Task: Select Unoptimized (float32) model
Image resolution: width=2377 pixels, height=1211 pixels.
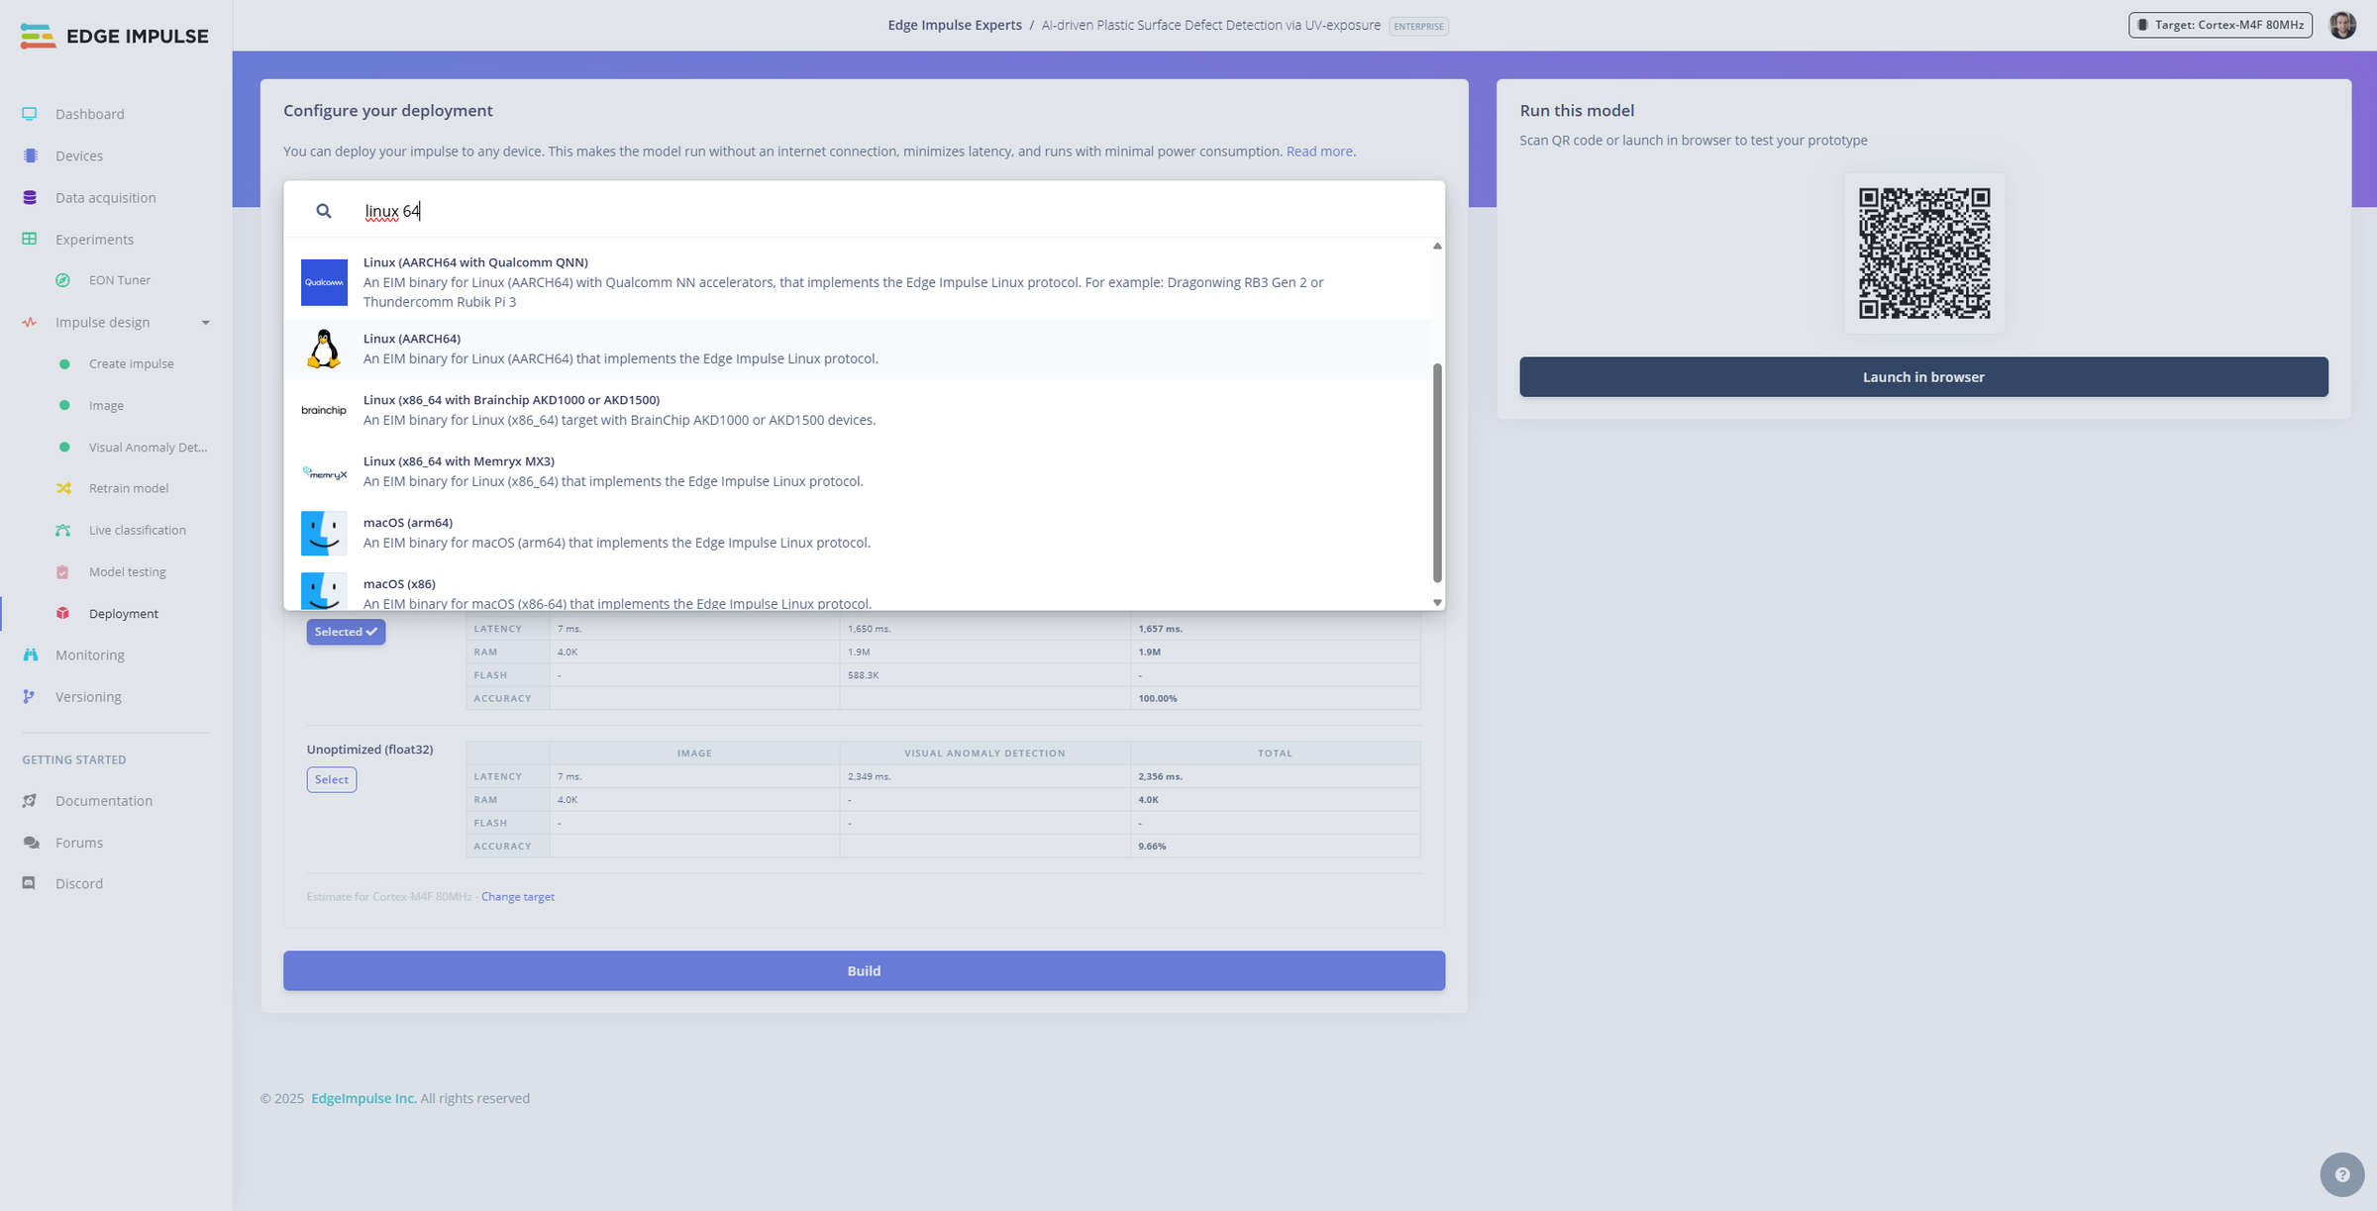Action: [x=332, y=779]
